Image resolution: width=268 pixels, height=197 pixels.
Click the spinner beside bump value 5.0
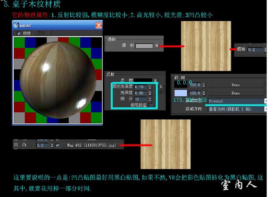(52, 145)
